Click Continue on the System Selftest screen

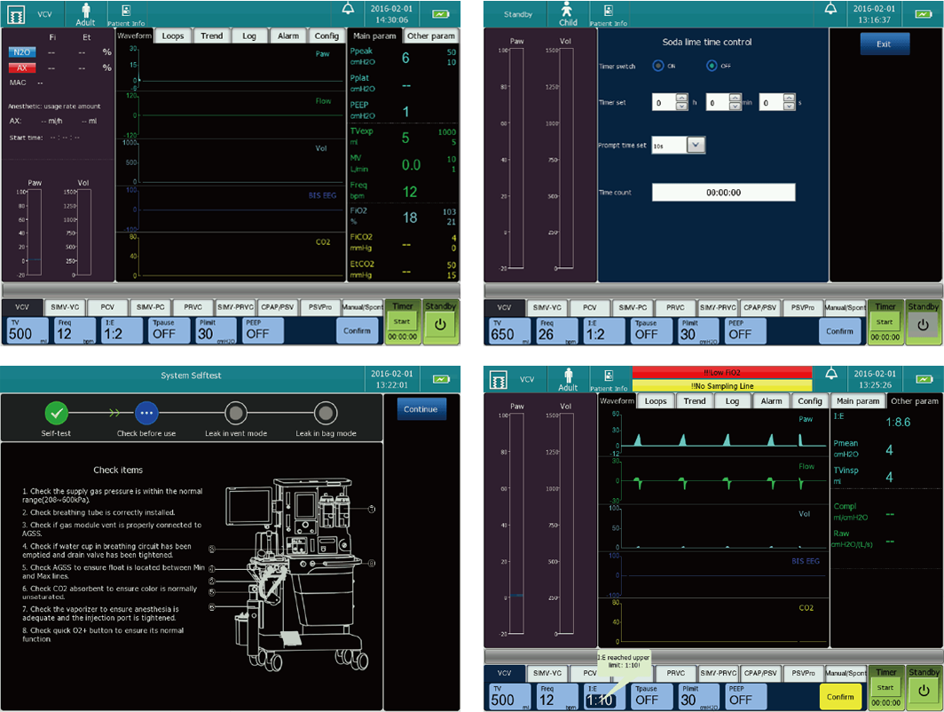(x=421, y=409)
